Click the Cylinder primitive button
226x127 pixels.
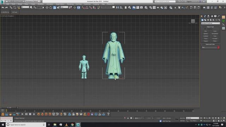206,36
